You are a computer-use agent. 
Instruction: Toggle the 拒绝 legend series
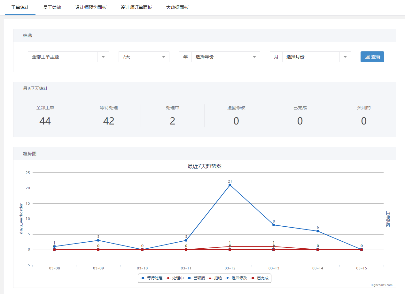215,278
